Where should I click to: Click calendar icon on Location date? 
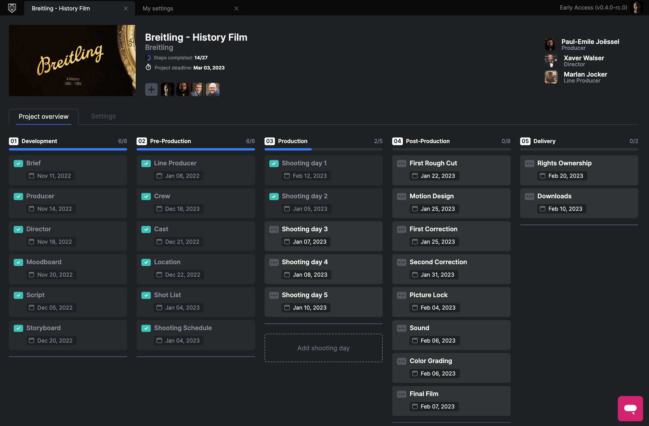(159, 275)
